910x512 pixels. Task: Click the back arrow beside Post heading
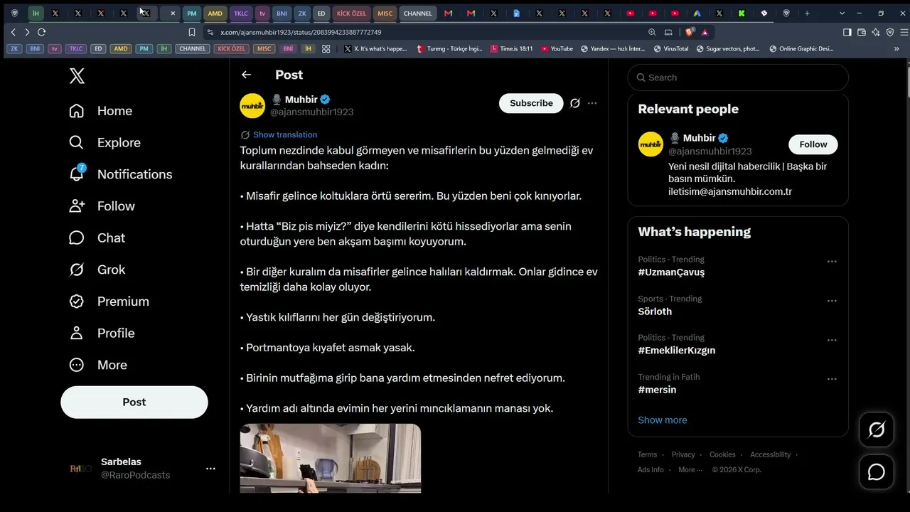(246, 75)
